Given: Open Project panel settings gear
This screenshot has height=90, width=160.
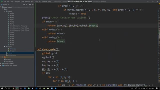Looking at the screenshot, I should (x=30, y=4).
